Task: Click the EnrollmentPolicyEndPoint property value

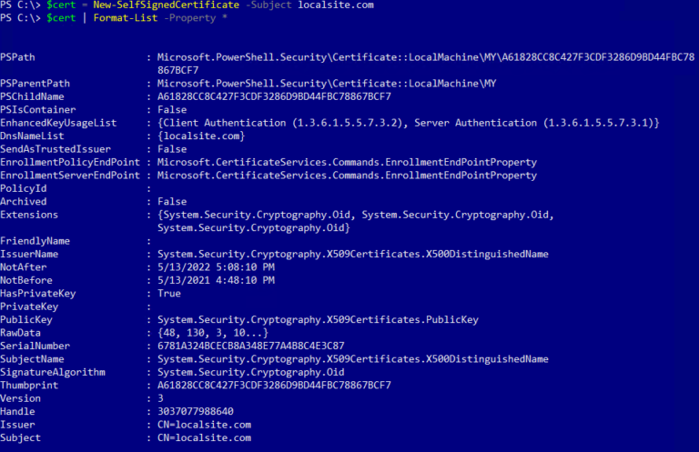Action: (x=347, y=163)
